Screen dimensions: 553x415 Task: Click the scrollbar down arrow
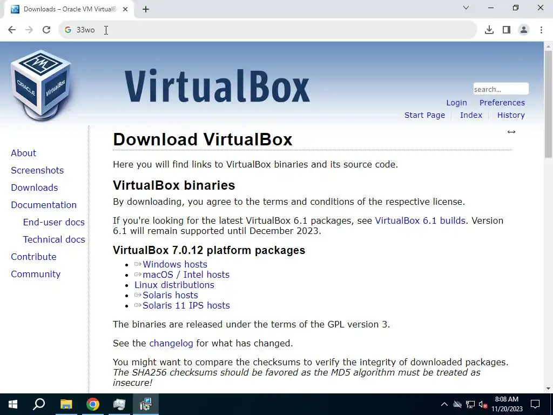pyautogui.click(x=548, y=389)
